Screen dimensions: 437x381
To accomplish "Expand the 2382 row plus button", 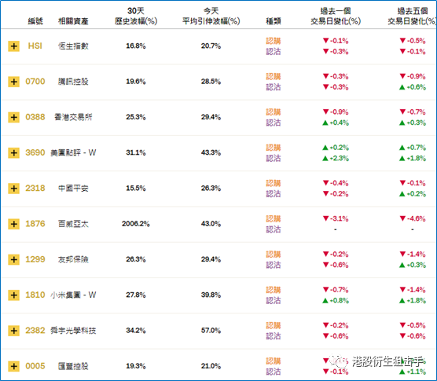I will 13,331.
